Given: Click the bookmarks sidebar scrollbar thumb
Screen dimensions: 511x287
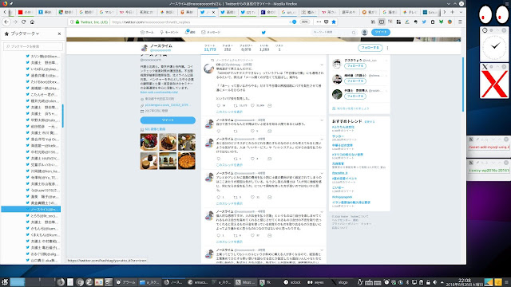Looking at the screenshot, I should point(62,116).
